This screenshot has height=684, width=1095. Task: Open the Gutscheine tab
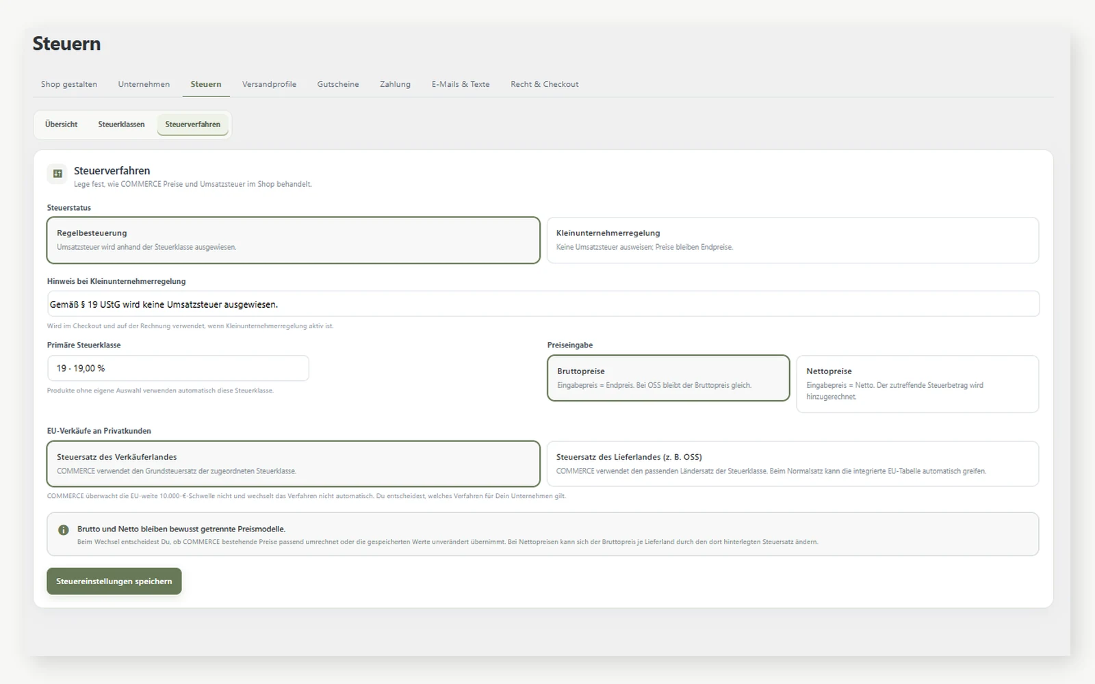tap(338, 84)
